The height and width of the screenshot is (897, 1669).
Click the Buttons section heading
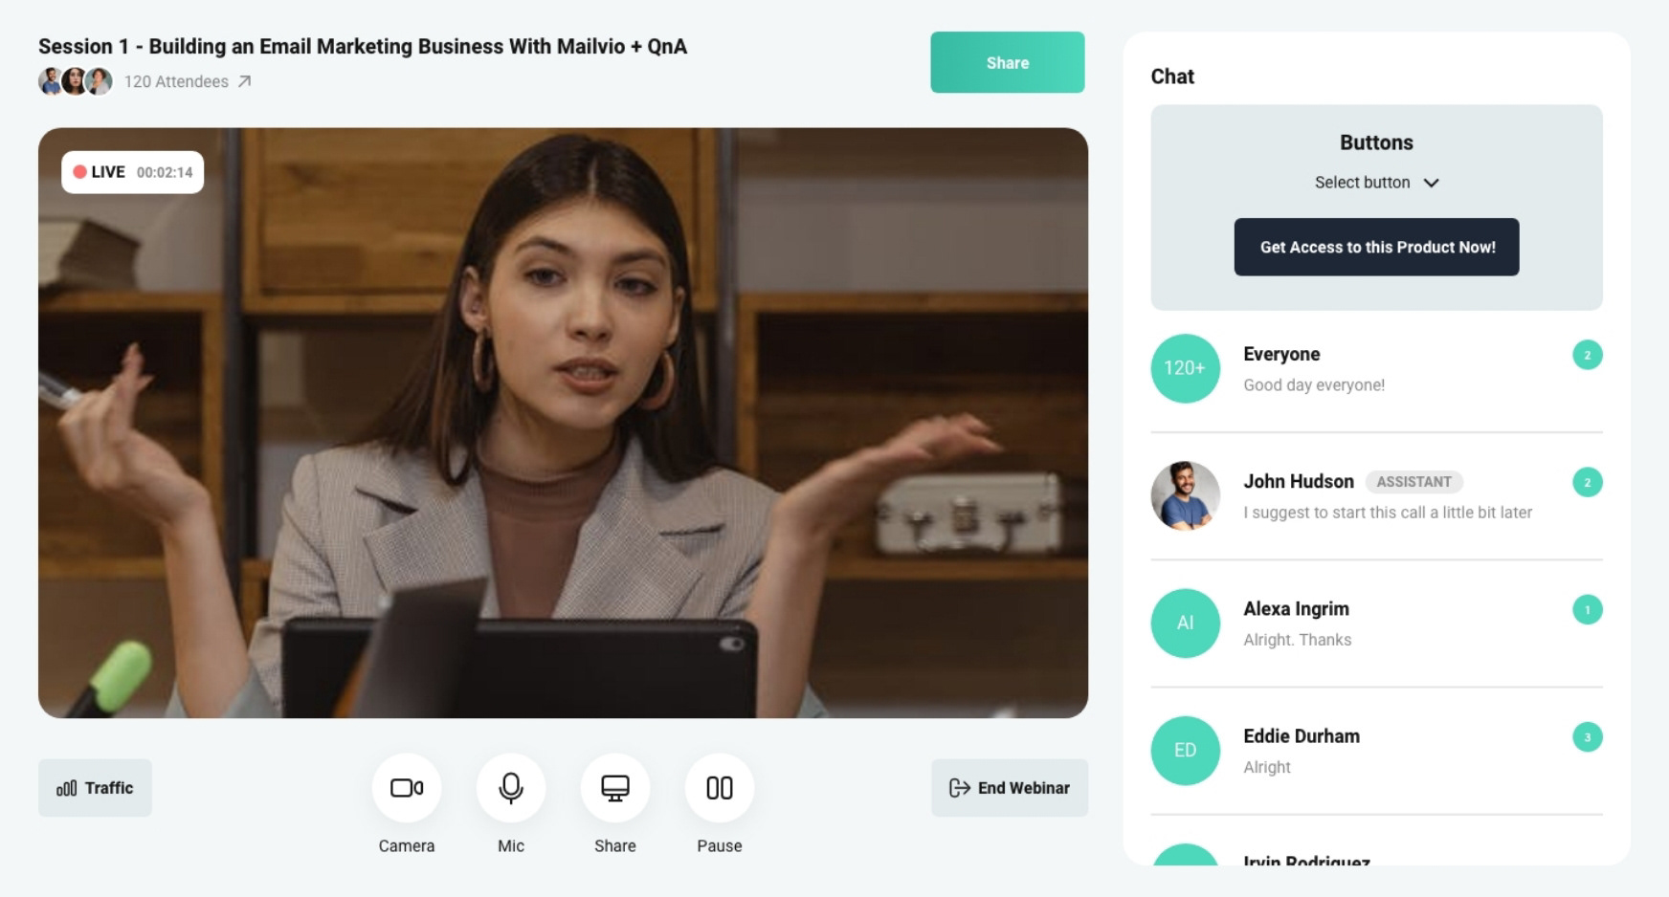pos(1376,142)
